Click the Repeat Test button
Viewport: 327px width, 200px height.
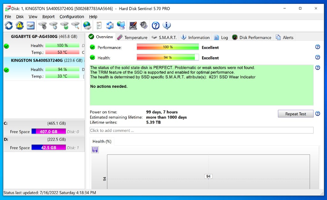[295, 114]
